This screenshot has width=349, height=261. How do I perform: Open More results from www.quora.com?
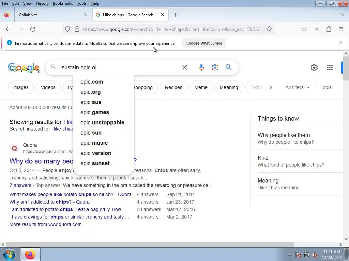click(45, 224)
